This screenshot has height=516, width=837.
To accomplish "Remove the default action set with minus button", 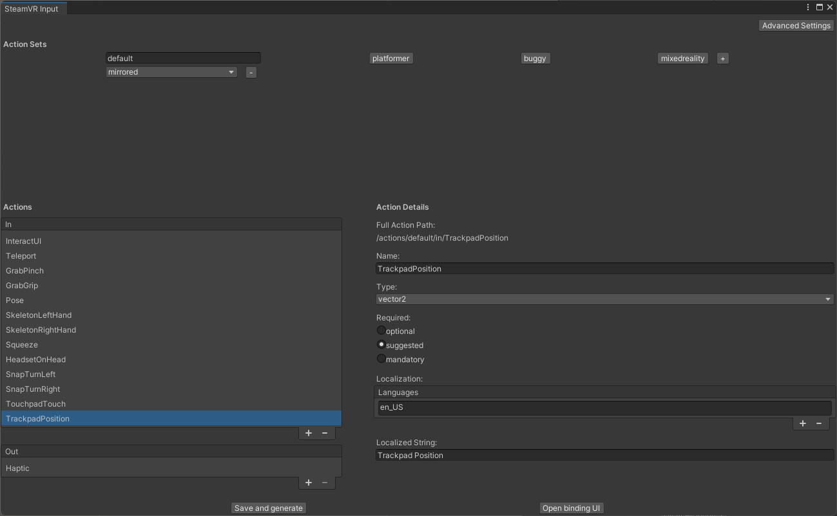I will (251, 73).
